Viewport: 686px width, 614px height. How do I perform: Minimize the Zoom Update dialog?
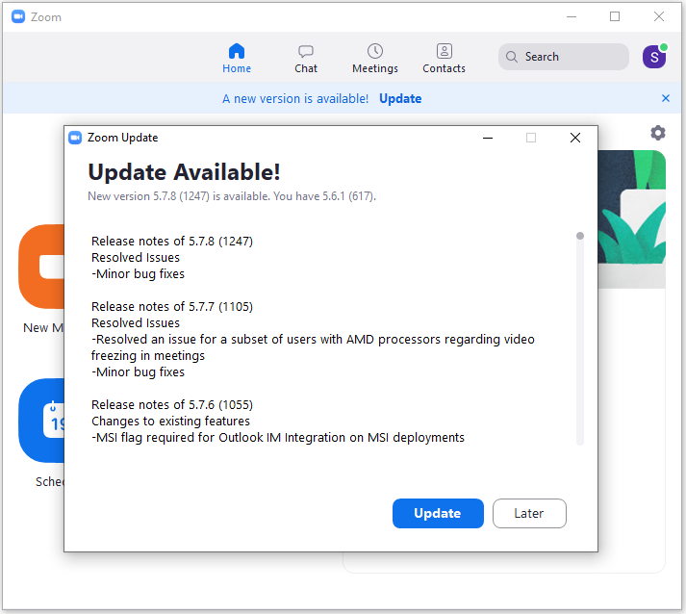click(488, 138)
